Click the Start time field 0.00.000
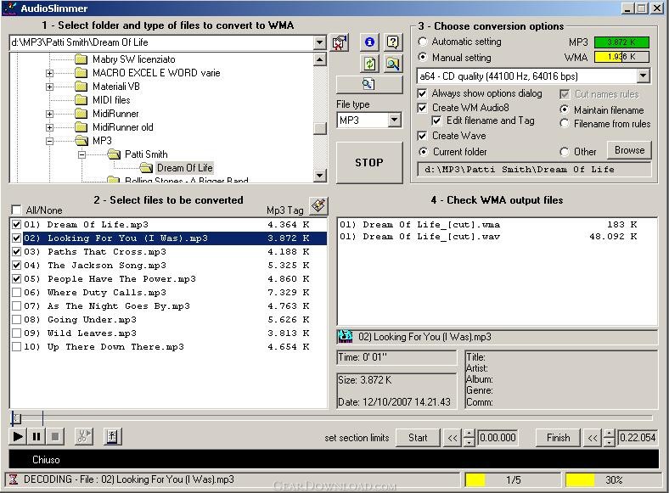The width and height of the screenshot is (669, 493). [x=498, y=438]
